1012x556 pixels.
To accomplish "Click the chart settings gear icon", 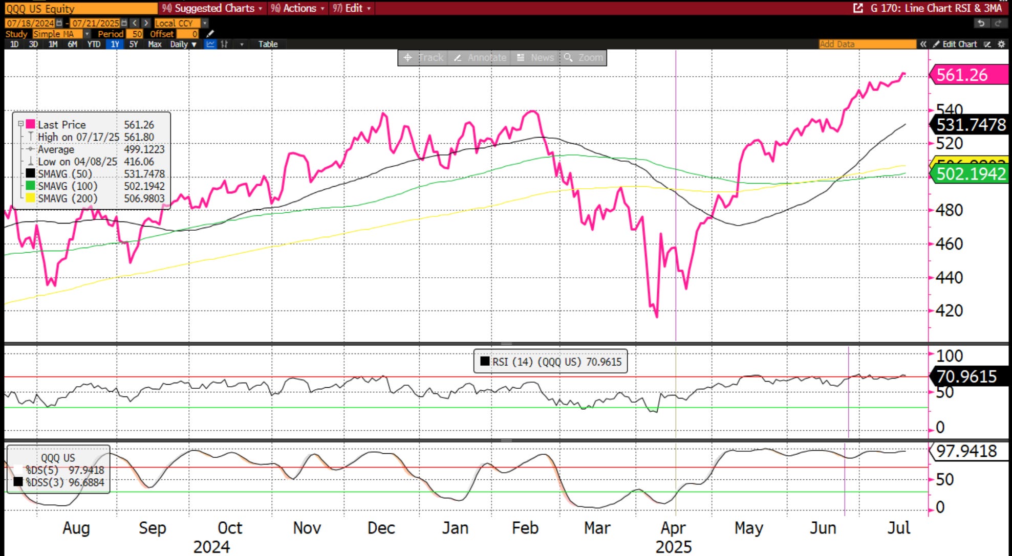I will [x=1002, y=45].
